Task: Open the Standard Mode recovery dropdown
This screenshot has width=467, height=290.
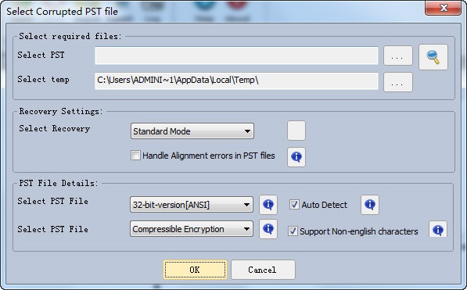Action: coord(192,131)
